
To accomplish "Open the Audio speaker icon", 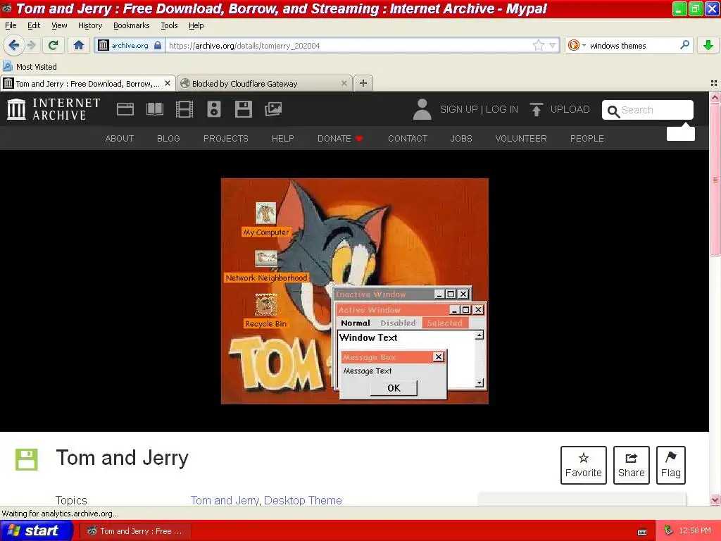I will tap(214, 109).
